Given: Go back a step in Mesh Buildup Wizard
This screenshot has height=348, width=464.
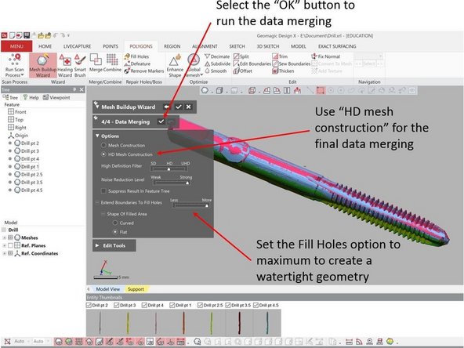Looking at the screenshot, I should coord(167,107).
